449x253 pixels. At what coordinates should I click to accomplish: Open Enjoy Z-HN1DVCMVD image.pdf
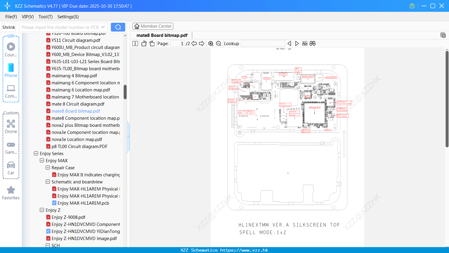(84, 238)
